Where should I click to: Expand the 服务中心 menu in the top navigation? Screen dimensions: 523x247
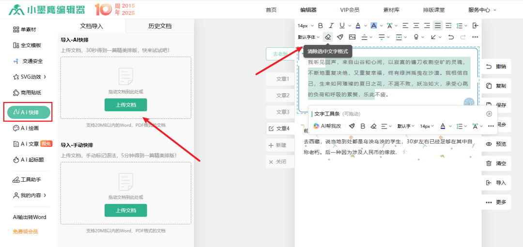coord(482,10)
